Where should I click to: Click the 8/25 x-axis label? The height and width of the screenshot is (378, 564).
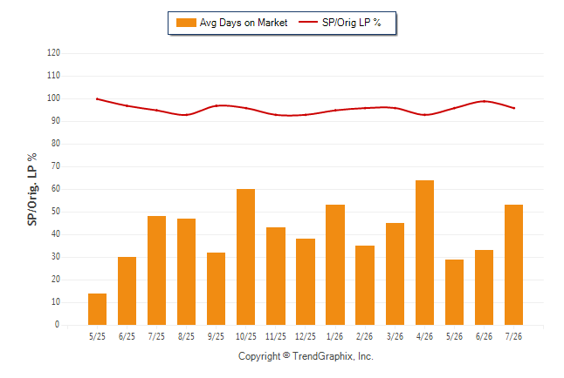[186, 337]
